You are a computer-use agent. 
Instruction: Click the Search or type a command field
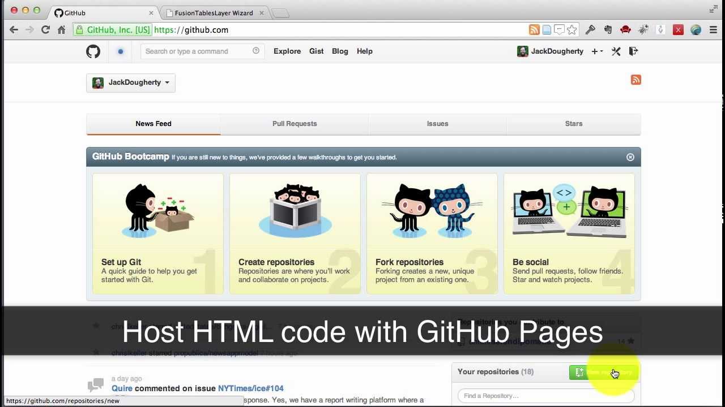[202, 51]
